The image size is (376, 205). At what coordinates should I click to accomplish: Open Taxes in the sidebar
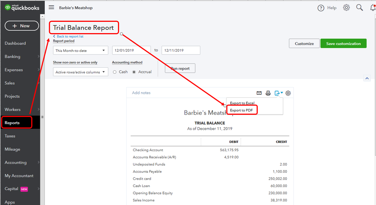10,136
